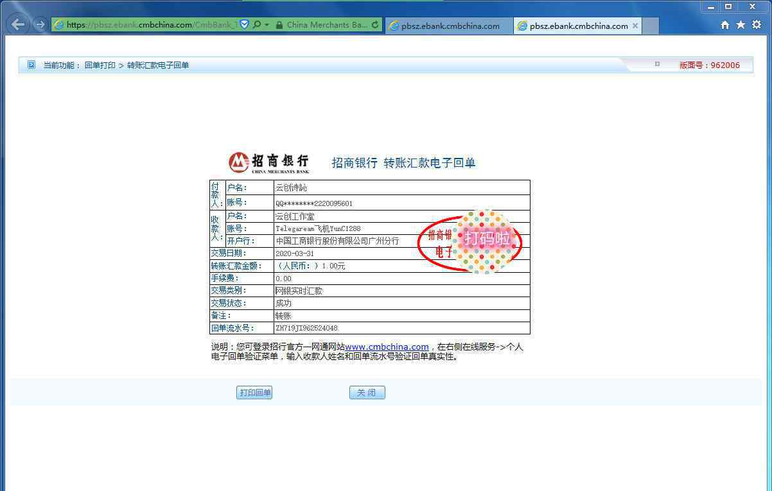Click the 回单打印 breadcrumb

click(100, 65)
